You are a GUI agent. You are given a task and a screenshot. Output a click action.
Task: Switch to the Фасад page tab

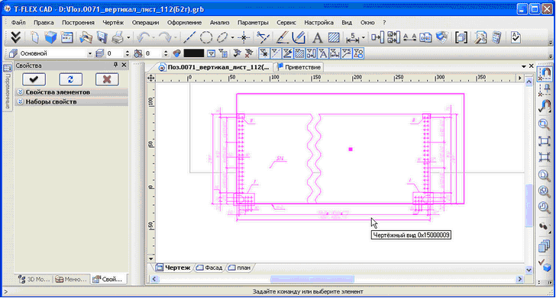[210, 268]
